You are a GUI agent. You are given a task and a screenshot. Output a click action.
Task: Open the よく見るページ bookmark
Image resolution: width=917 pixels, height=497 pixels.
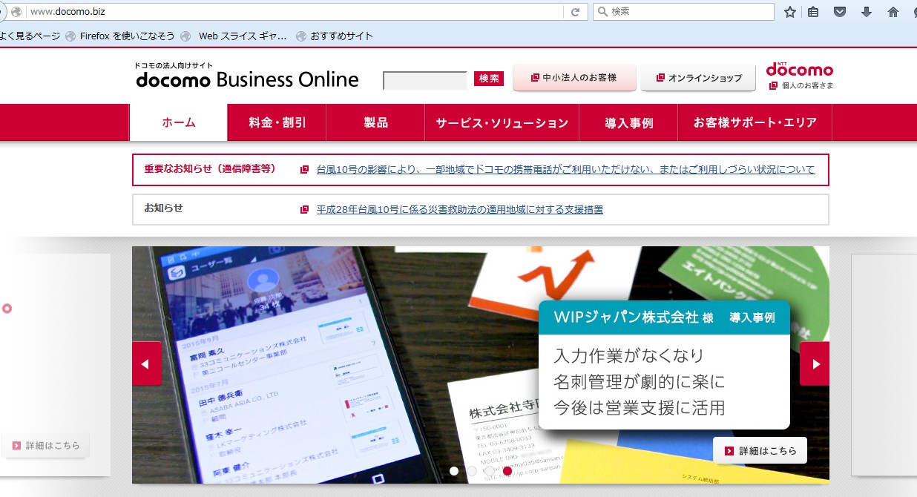click(30, 36)
